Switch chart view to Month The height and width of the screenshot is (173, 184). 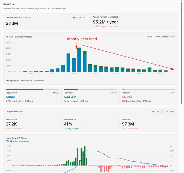coord(157,37)
